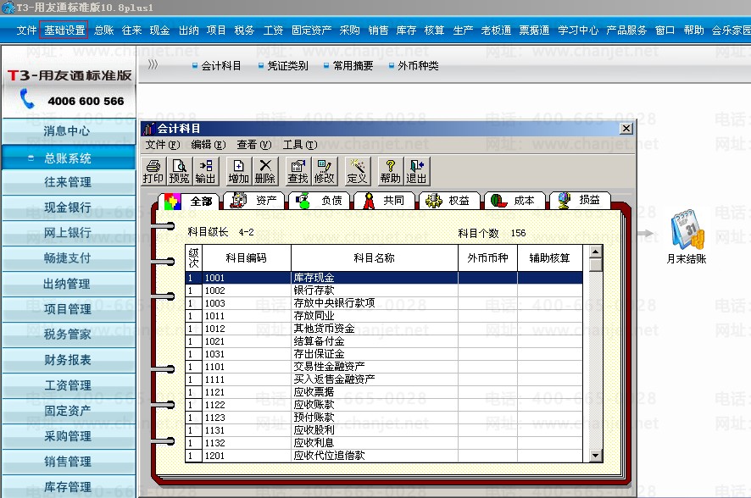The image size is (751, 498).
Task: Select account code 1123
Action: pyautogui.click(x=215, y=418)
